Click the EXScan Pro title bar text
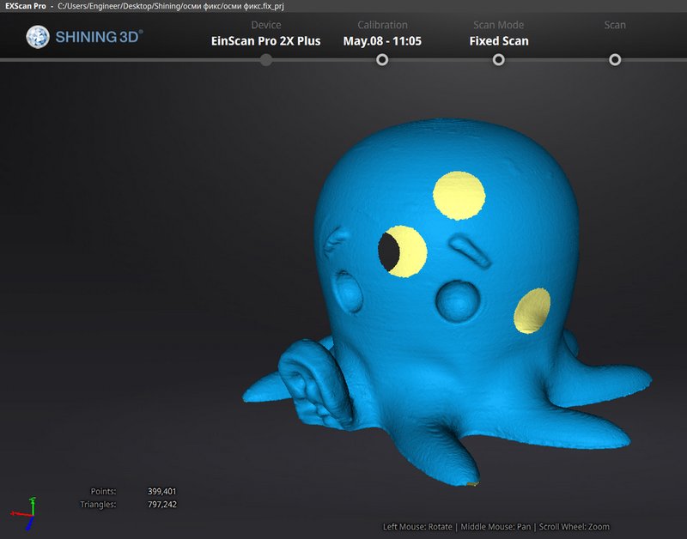The image size is (687, 539). [23, 6]
